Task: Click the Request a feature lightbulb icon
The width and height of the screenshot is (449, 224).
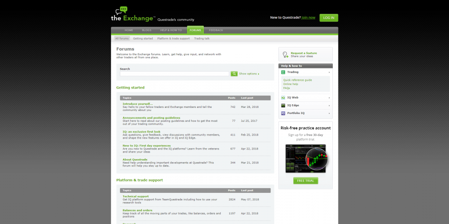Action: click(x=285, y=54)
